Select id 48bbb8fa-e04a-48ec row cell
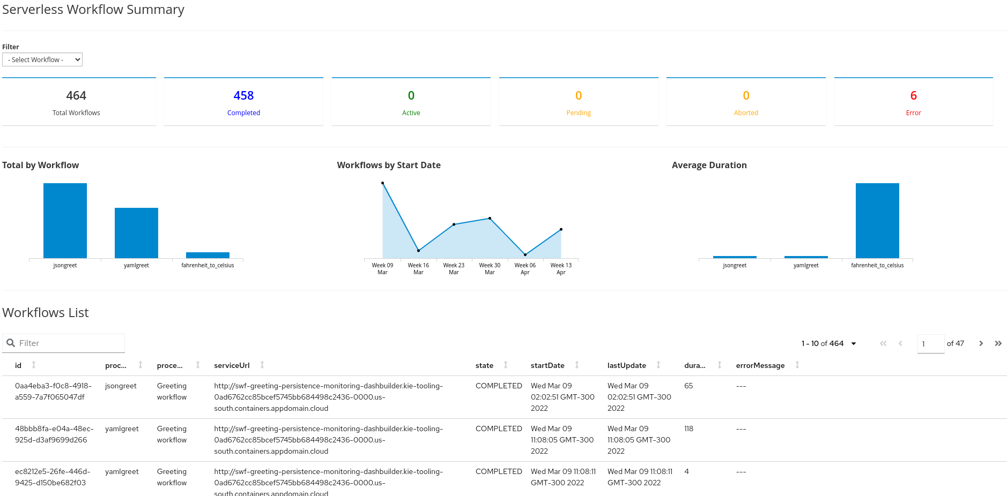Screen dimensions: 1007x496 54,434
